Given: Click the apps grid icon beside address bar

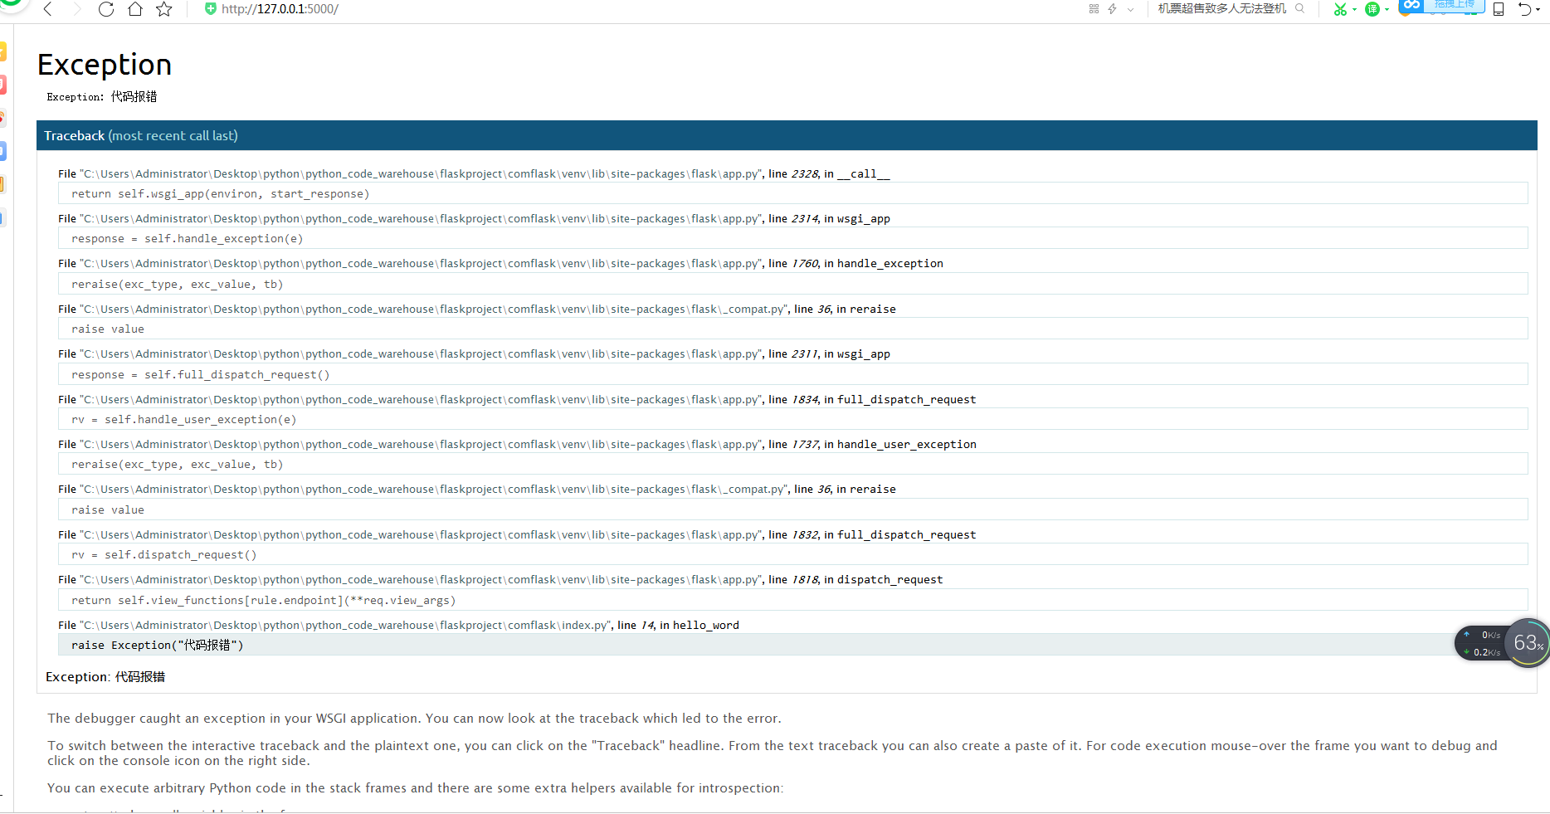Looking at the screenshot, I should pyautogui.click(x=1093, y=9).
